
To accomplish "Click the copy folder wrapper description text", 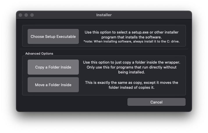I will pos(131,67).
